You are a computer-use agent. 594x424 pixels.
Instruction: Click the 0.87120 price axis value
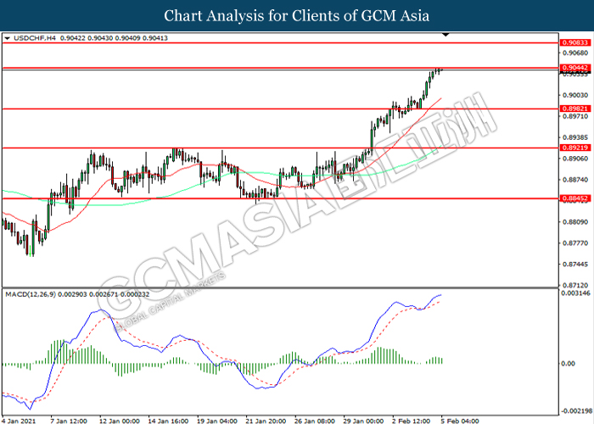[575, 285]
